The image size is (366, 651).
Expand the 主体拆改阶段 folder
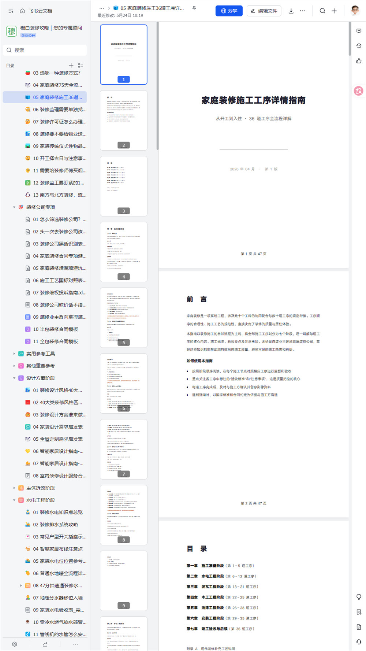click(x=14, y=488)
